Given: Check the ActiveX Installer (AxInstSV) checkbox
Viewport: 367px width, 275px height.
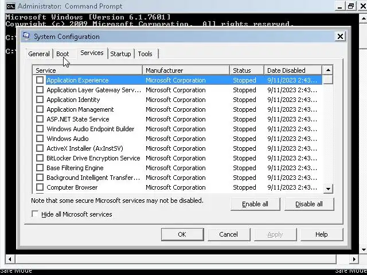Looking at the screenshot, I should (x=40, y=148).
